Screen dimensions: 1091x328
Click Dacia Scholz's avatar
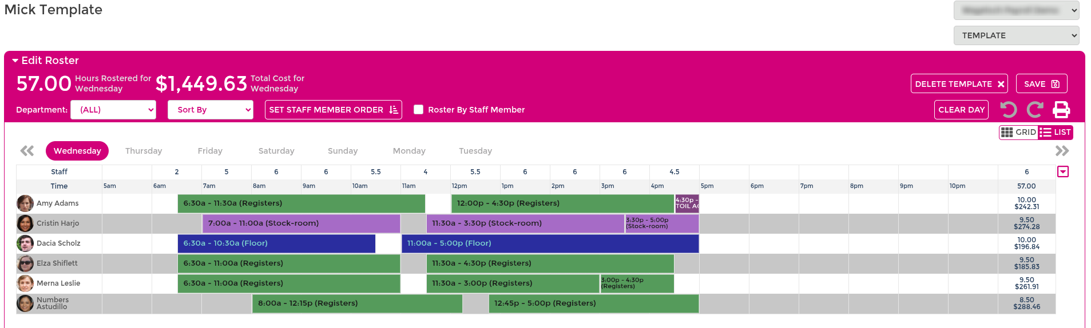coord(25,243)
